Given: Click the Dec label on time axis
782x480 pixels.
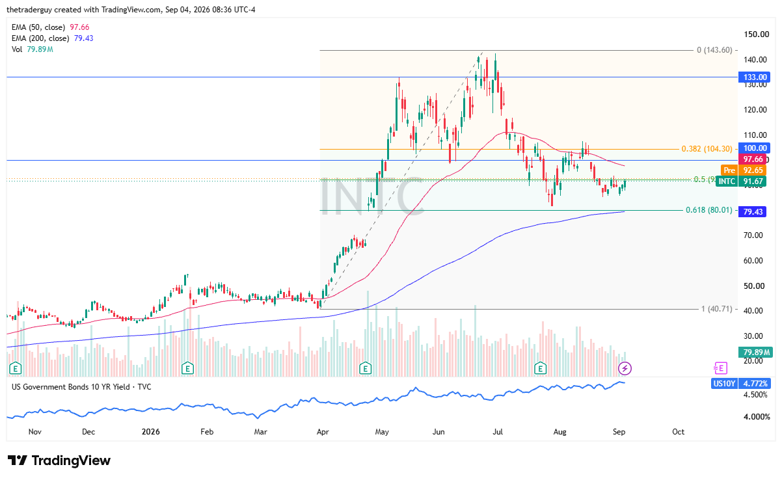Looking at the screenshot, I should 88,432.
